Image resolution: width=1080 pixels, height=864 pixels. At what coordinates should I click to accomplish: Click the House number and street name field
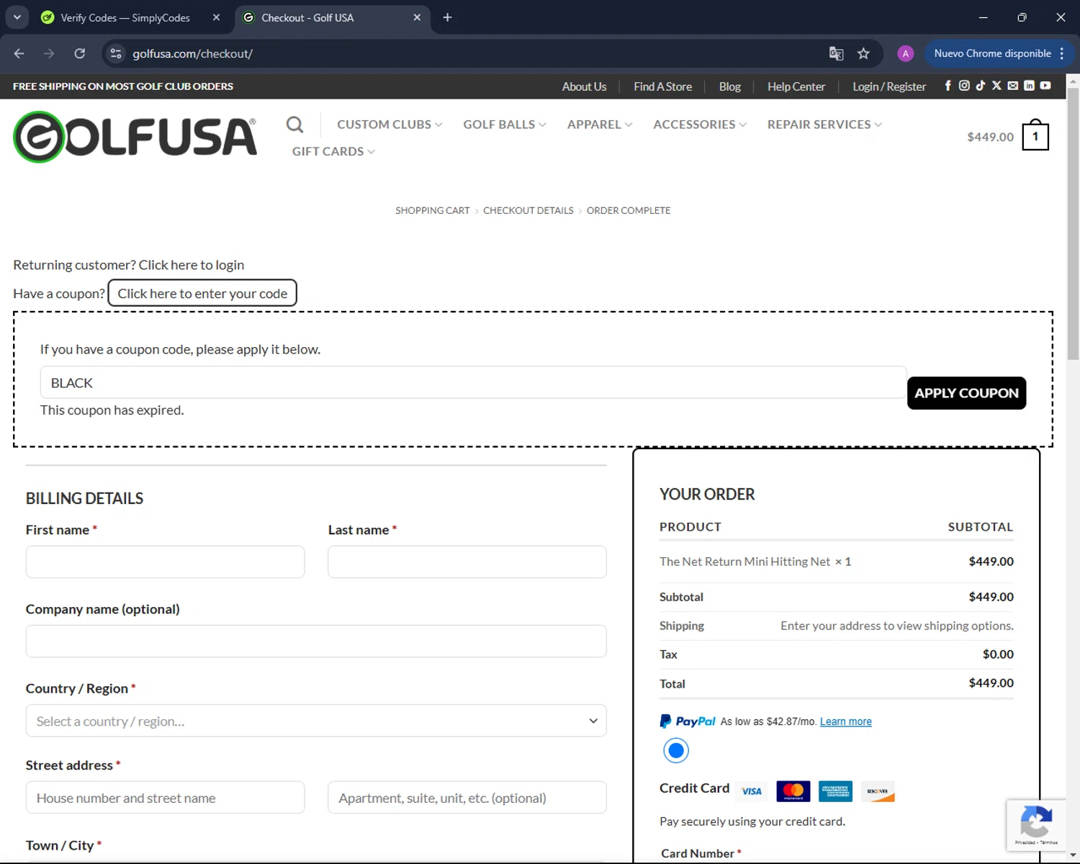(165, 798)
